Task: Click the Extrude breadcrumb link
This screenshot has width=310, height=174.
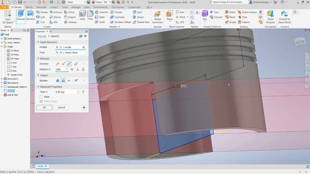Action: pos(42,36)
